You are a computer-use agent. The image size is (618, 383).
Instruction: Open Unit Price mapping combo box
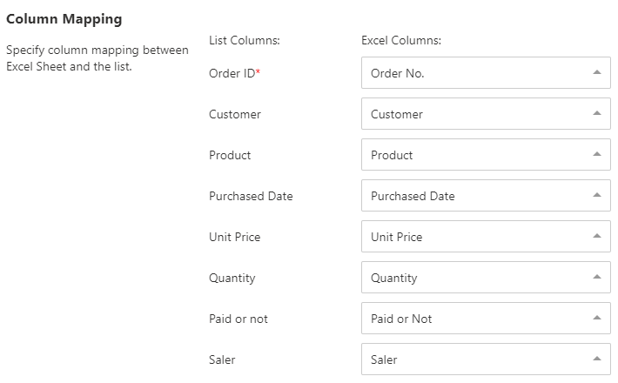tap(486, 237)
